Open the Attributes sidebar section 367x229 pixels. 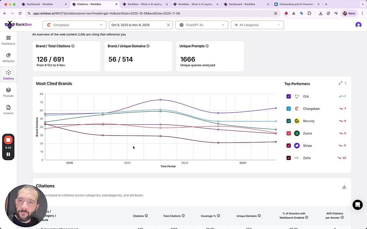click(8, 58)
